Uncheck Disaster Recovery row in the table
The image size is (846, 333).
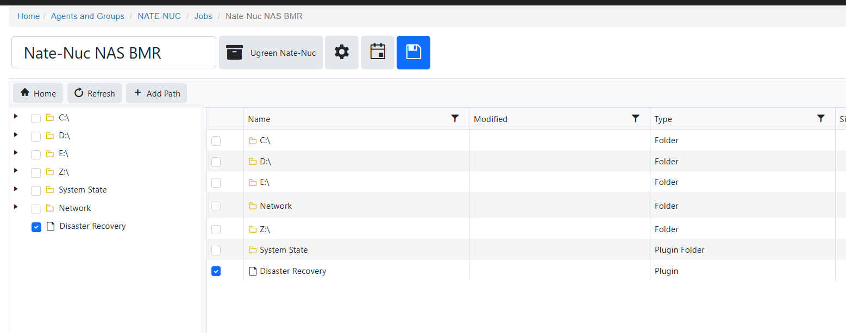[216, 271]
